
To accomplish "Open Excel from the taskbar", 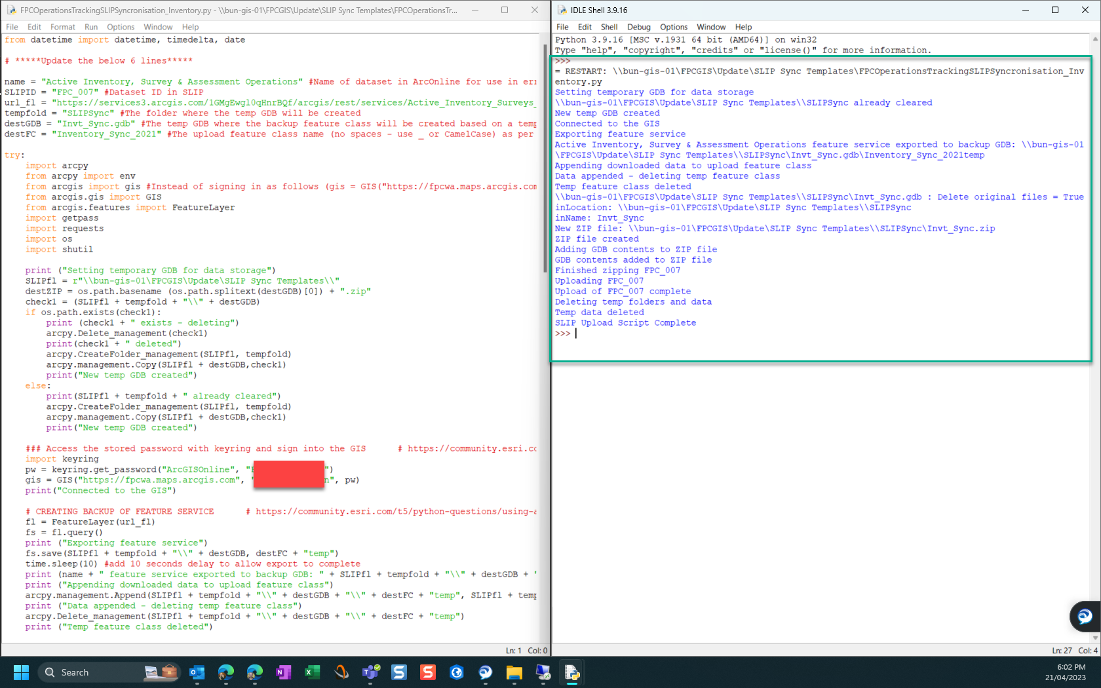I will [312, 672].
